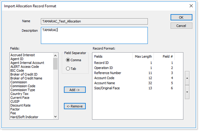Click the move field up arrow button
200x132 pixels.
(187, 78)
